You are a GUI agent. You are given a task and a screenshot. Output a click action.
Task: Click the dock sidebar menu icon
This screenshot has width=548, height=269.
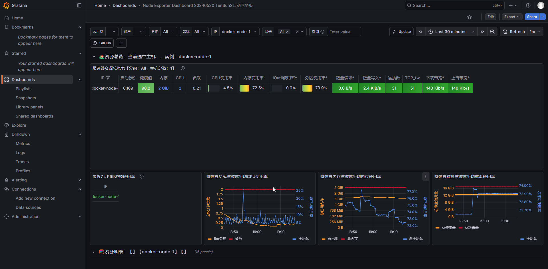(79, 5)
